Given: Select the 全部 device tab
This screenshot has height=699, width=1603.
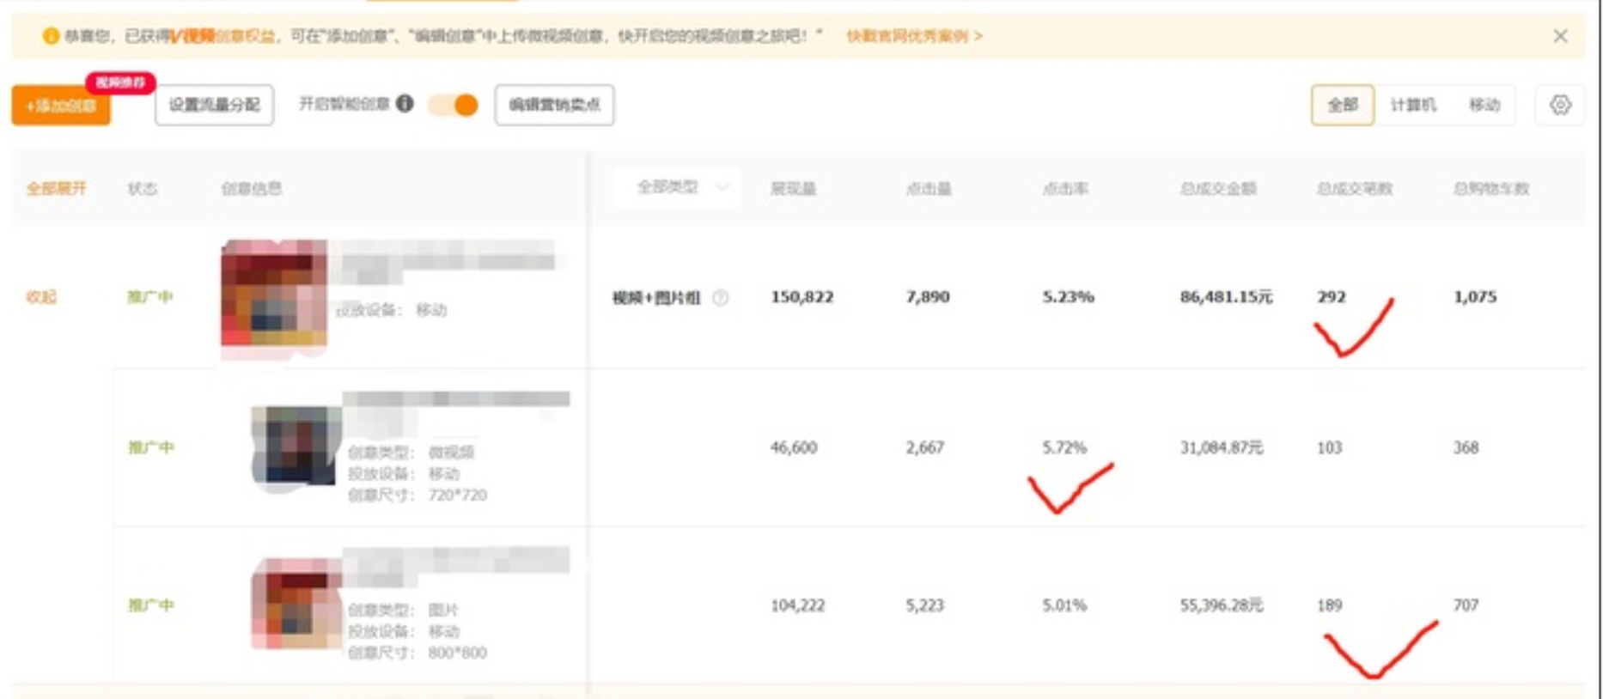Looking at the screenshot, I should pyautogui.click(x=1342, y=105).
